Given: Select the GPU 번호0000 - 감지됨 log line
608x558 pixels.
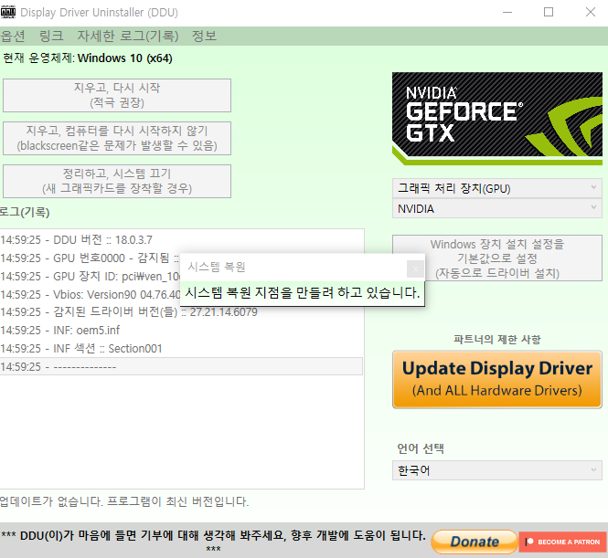Looking at the screenshot, I should [x=90, y=258].
